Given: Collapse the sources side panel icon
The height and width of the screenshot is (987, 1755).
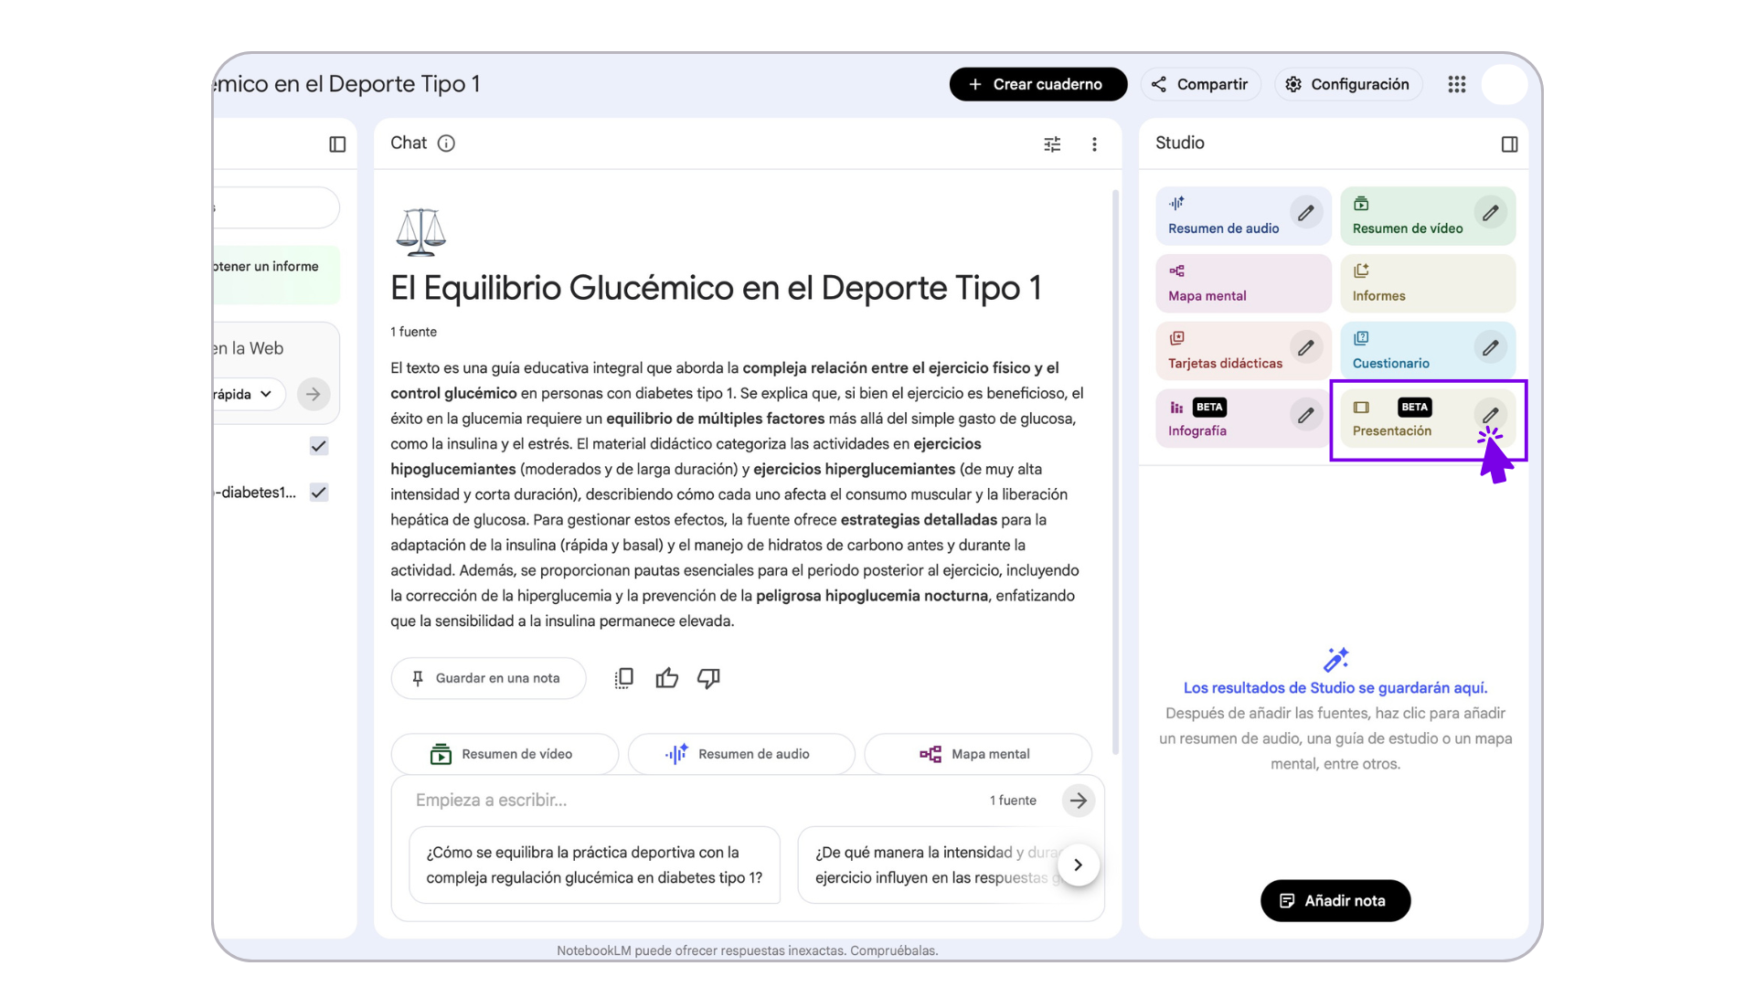Looking at the screenshot, I should (x=337, y=144).
